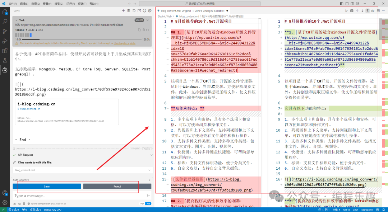The height and width of the screenshot is (212, 388).
Task: Collapse the Task section chevron
Action: pyautogui.click(x=16, y=20)
